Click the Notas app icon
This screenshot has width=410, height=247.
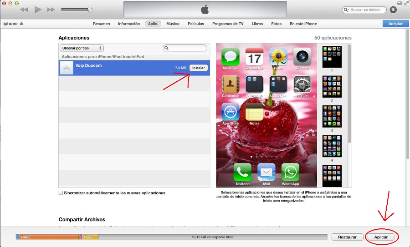coord(254,111)
